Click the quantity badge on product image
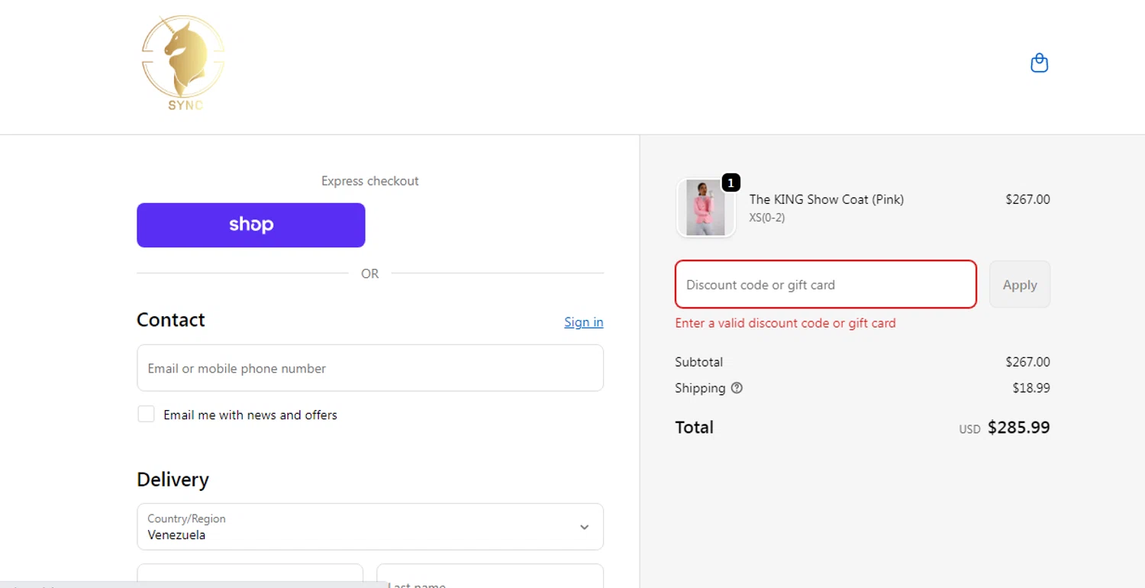 tap(731, 183)
